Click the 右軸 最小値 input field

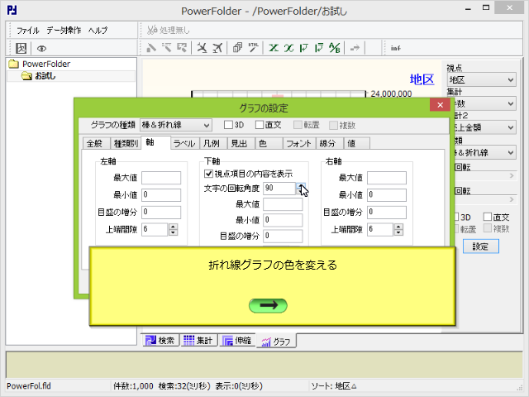pyautogui.click(x=387, y=195)
